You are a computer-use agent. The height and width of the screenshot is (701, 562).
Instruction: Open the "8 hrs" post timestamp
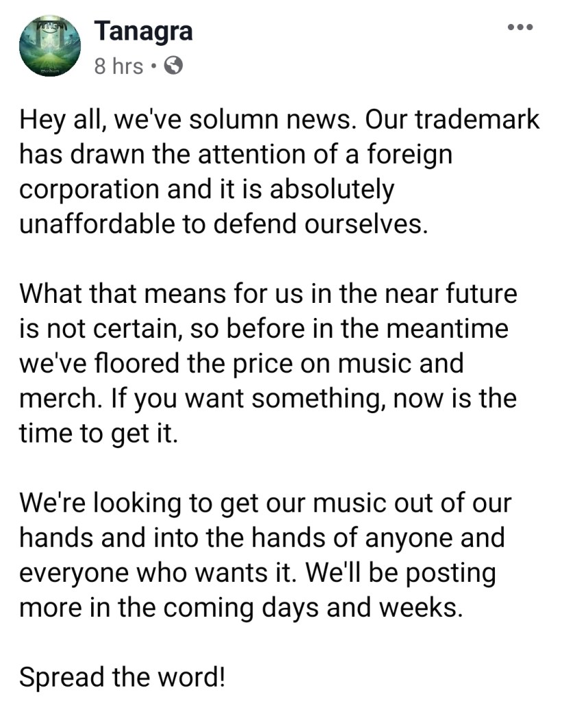(119, 66)
